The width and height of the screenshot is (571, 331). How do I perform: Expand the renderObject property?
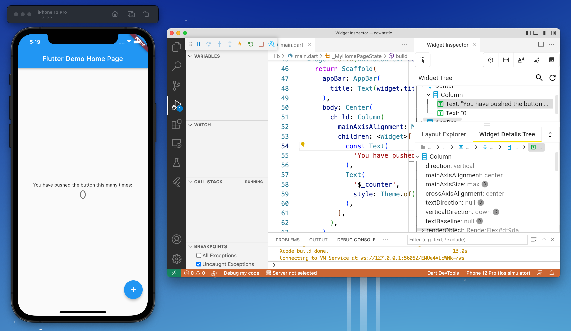pyautogui.click(x=423, y=230)
